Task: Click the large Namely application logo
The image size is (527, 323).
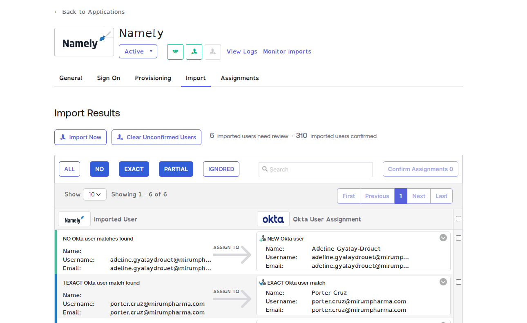Action: coord(84,42)
